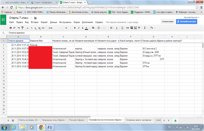Click the undo arrow icon

point(15,28)
